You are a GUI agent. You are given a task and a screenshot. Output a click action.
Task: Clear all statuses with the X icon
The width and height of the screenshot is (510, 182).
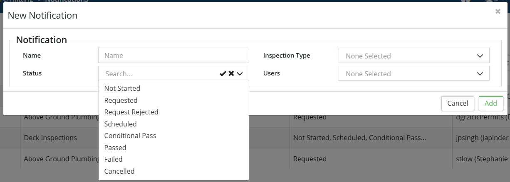[x=231, y=74]
